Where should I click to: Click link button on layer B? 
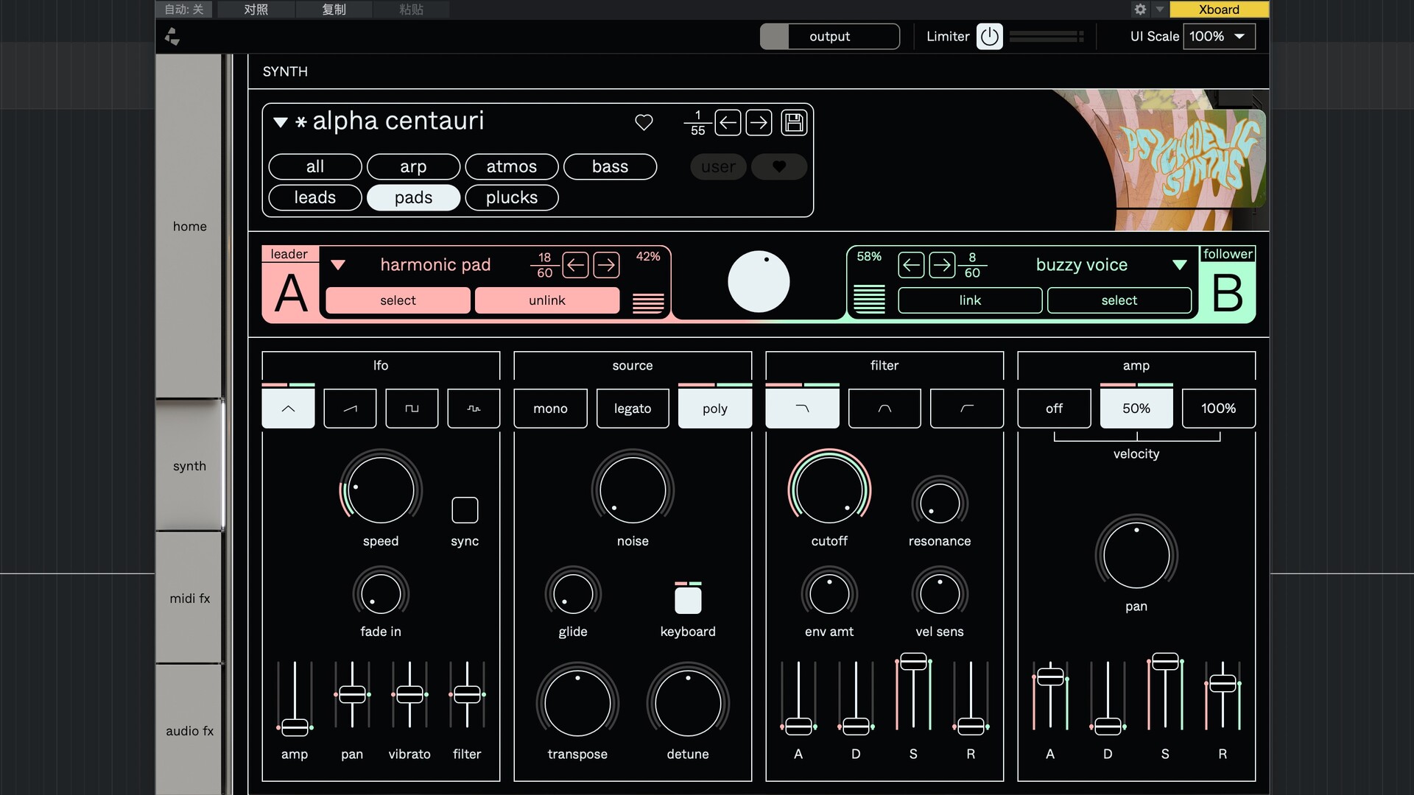pos(970,300)
